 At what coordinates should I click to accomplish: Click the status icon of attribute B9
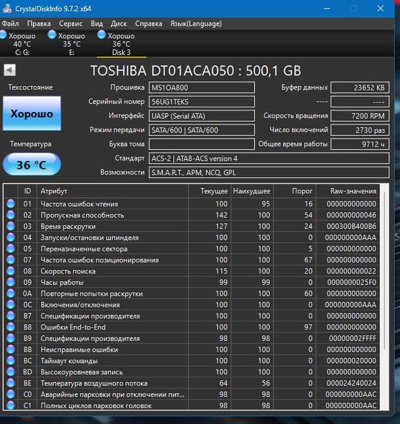pyautogui.click(x=10, y=338)
